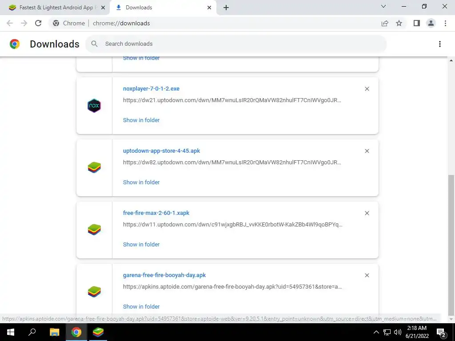Remove noxplayer-7-0-1-2.exe from list
Screen dimensions: 455x341
[367, 89]
